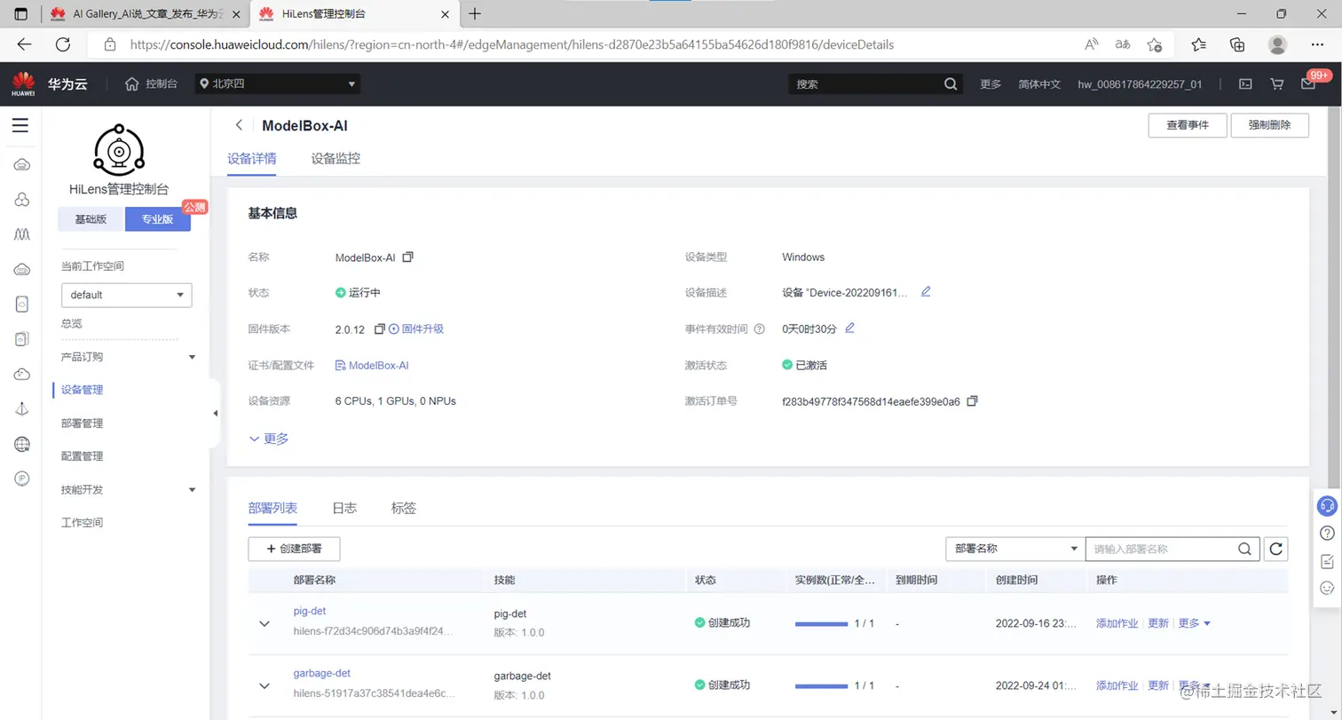
Task: Open the messages mail icon with 99+ badge
Action: (x=1308, y=83)
